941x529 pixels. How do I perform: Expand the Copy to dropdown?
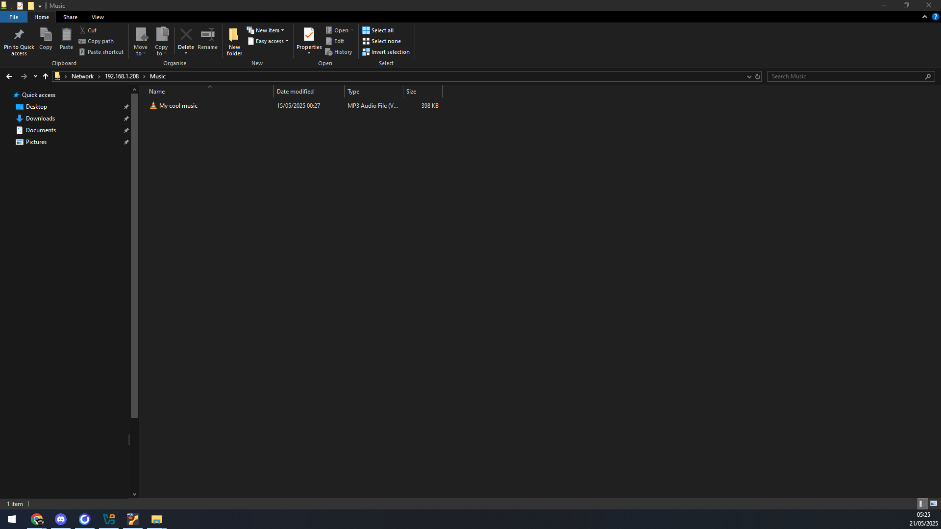click(161, 50)
